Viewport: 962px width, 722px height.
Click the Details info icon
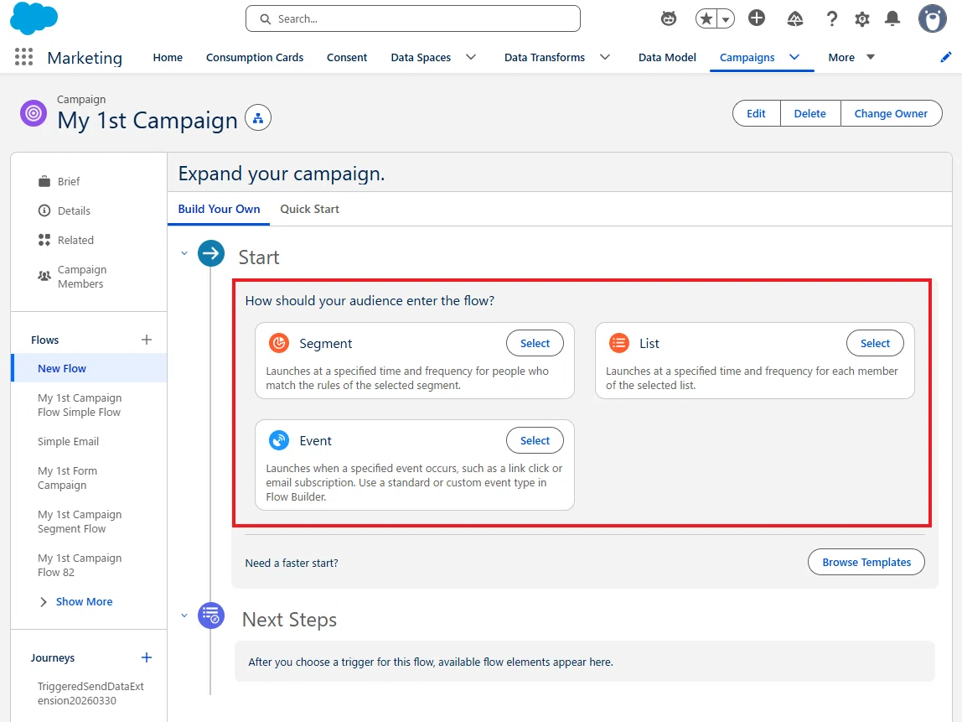click(x=44, y=210)
